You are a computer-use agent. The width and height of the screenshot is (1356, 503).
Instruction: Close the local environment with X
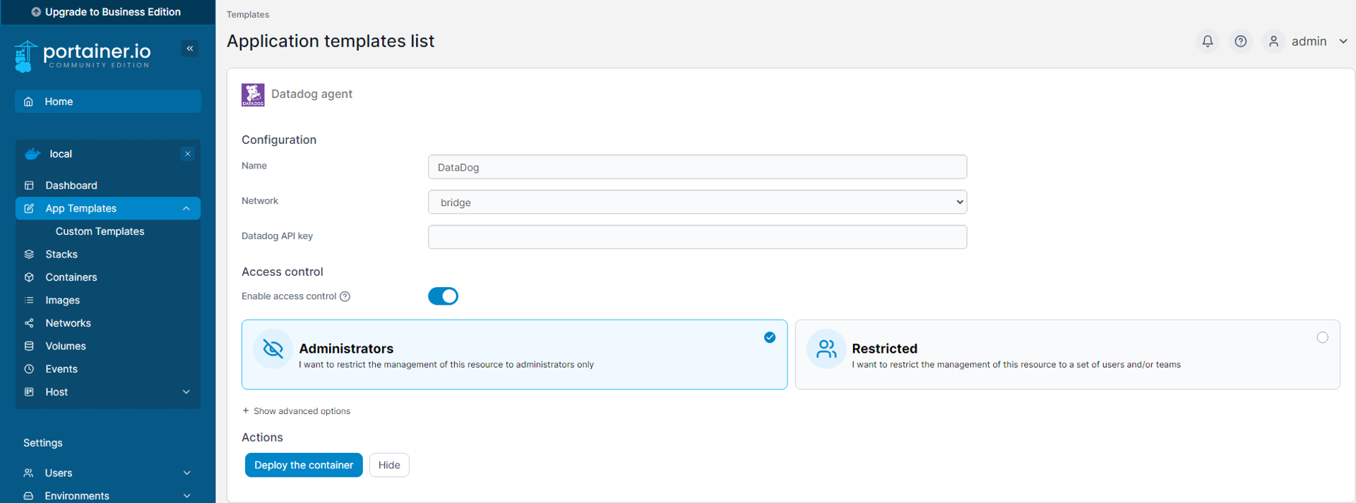click(187, 154)
